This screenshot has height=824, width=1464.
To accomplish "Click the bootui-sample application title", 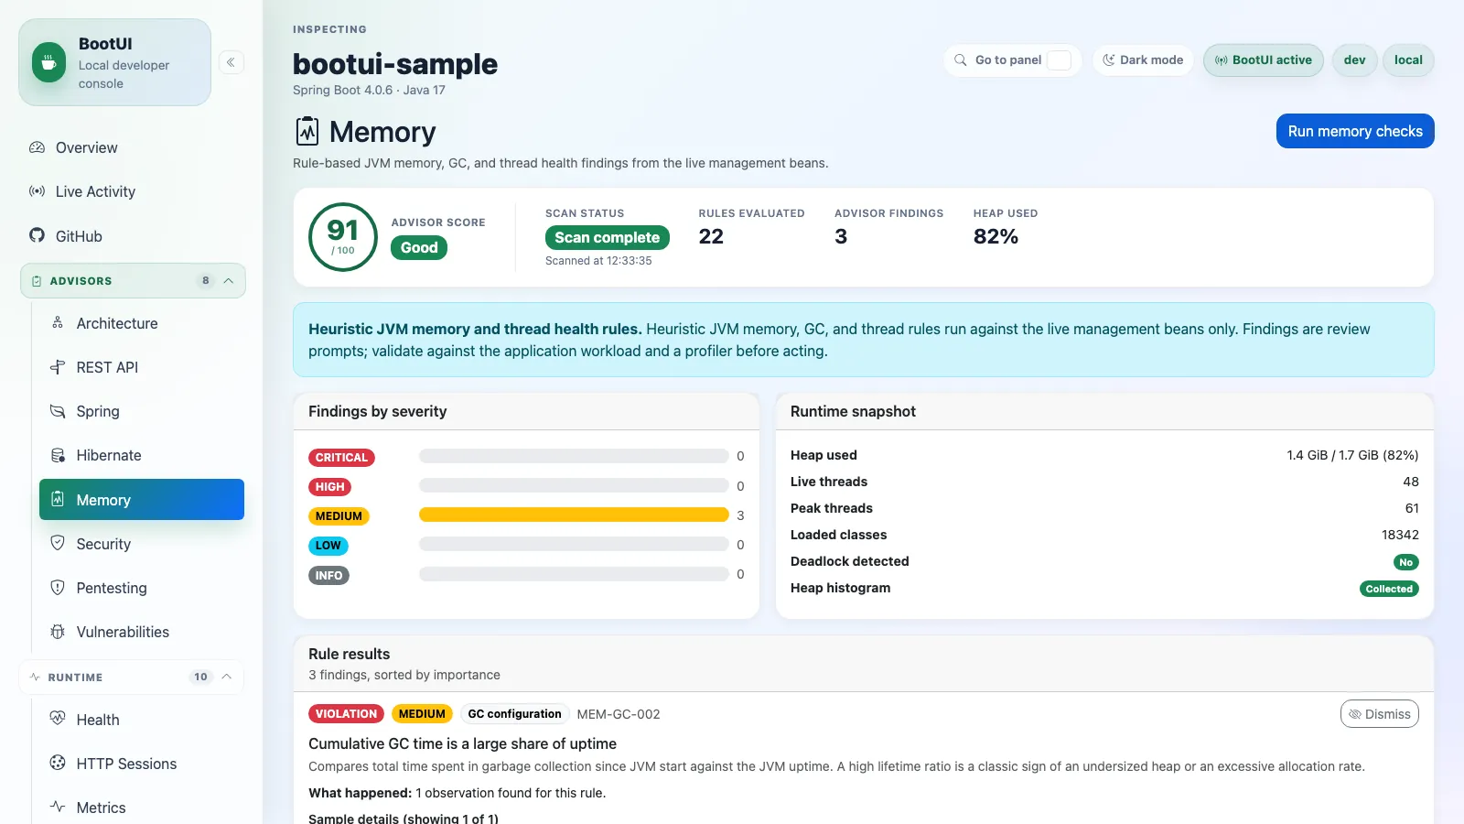I will click(x=395, y=64).
